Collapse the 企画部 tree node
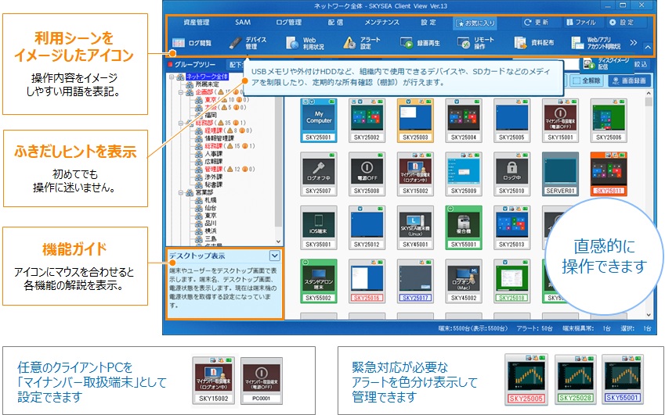Screen dimensions: 665x415 pyautogui.click(x=181, y=92)
